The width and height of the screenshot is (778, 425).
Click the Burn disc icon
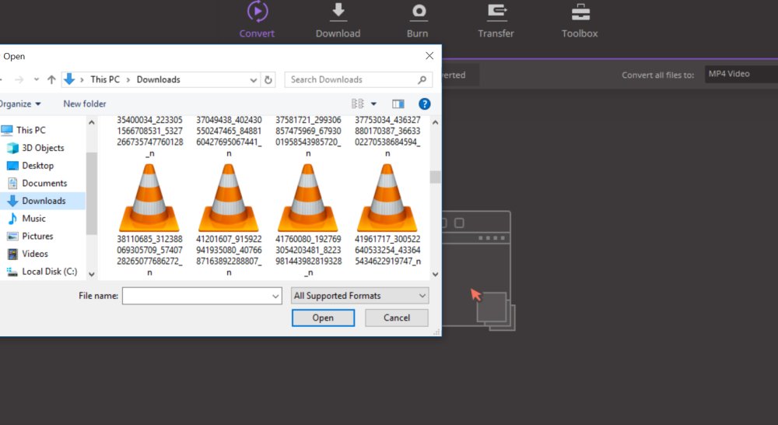pyautogui.click(x=419, y=12)
